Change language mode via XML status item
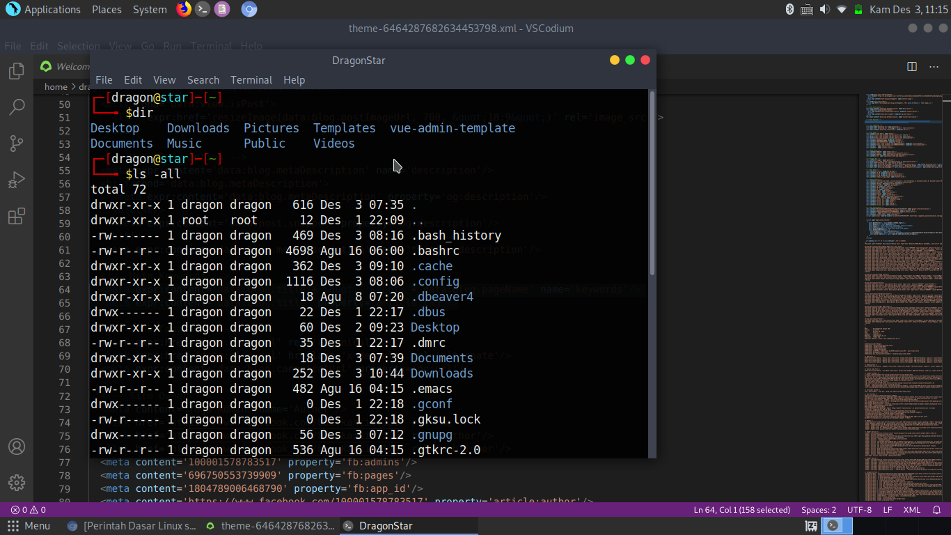Screen dimensions: 951x535 (912, 510)
